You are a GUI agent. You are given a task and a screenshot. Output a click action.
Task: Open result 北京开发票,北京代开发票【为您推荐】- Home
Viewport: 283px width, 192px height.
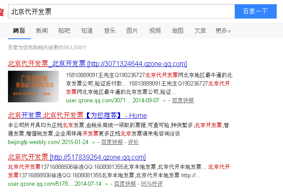pyautogui.click(x=77, y=115)
